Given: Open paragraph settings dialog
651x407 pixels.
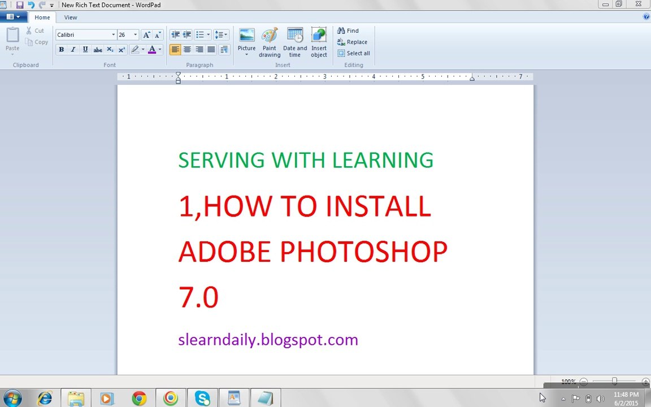Looking at the screenshot, I should coord(224,50).
